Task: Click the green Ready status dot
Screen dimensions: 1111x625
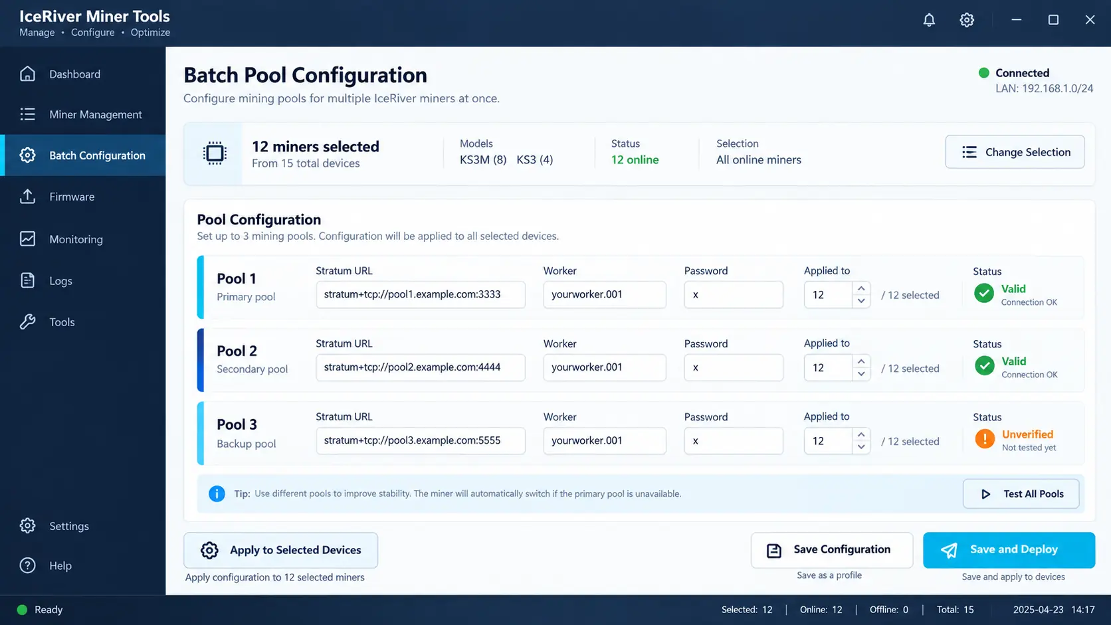Action: click(22, 610)
